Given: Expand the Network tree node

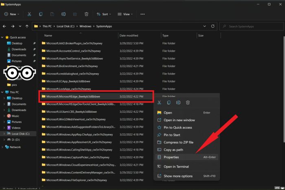Looking at the screenshot, I should coord(2,147).
